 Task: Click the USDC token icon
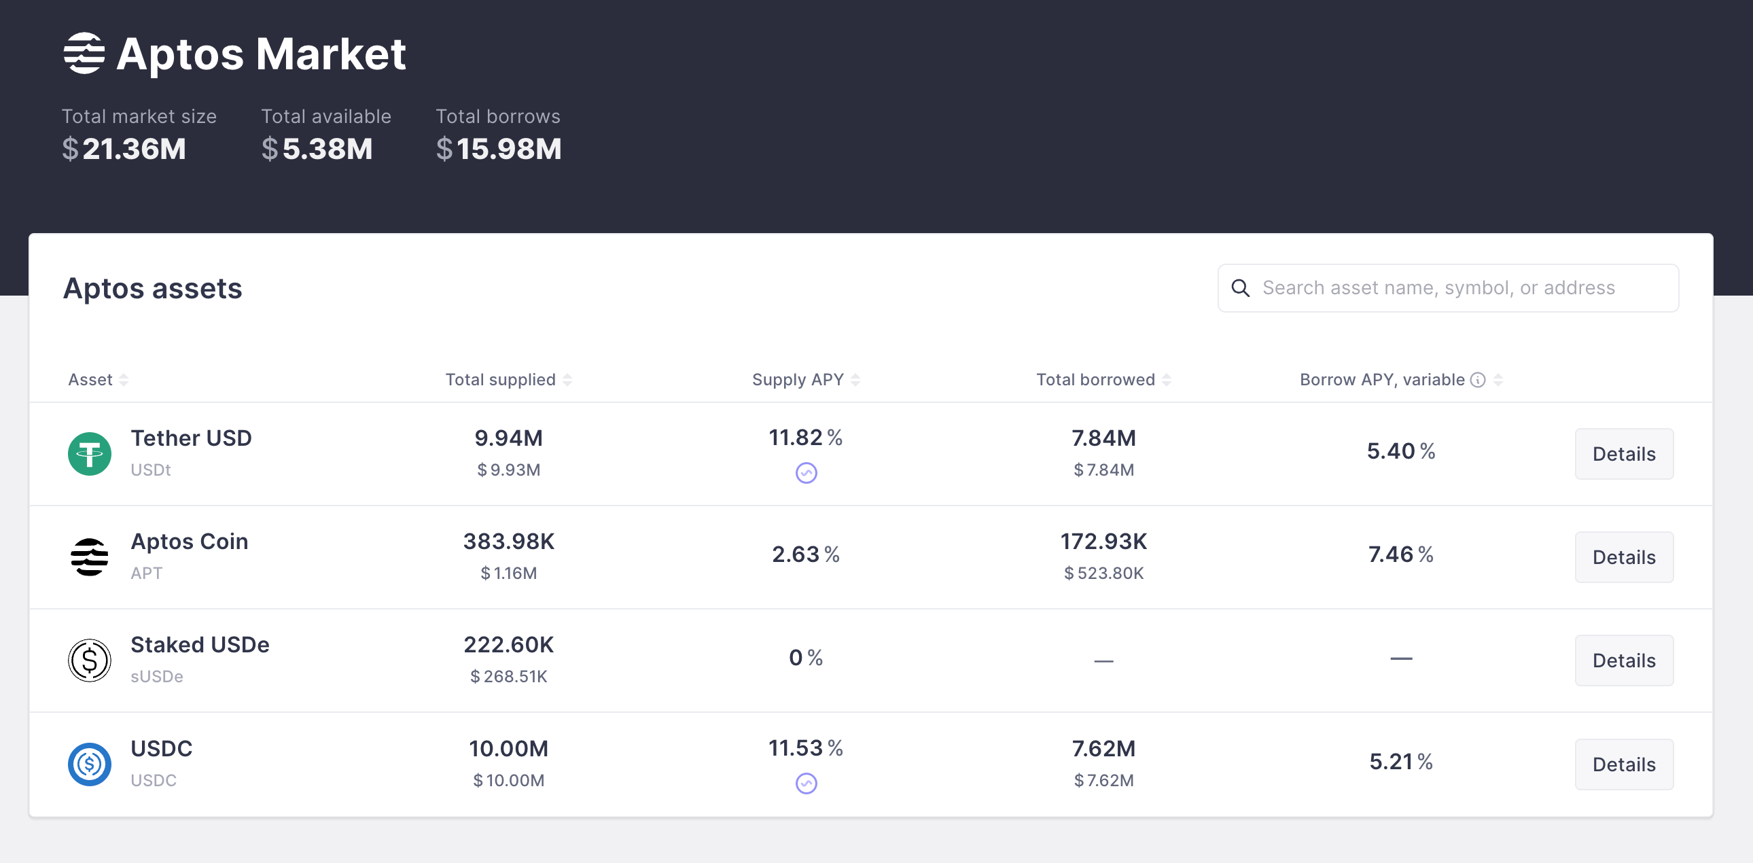pyautogui.click(x=89, y=764)
